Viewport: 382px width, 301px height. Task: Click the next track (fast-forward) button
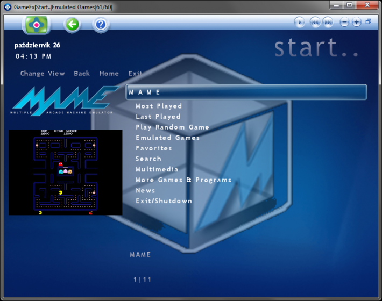pyautogui.click(x=328, y=23)
